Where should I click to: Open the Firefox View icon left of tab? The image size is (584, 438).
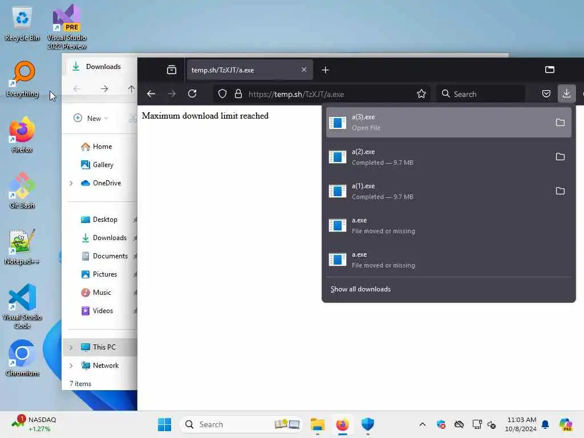click(x=172, y=70)
